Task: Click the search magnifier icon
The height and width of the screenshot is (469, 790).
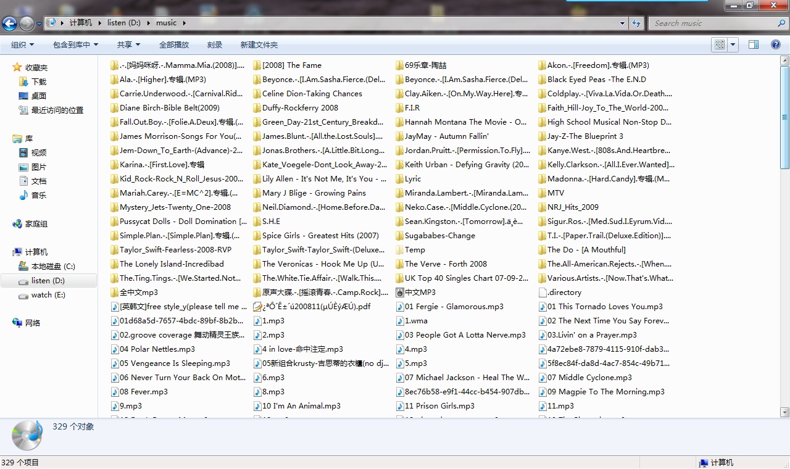Action: point(781,23)
